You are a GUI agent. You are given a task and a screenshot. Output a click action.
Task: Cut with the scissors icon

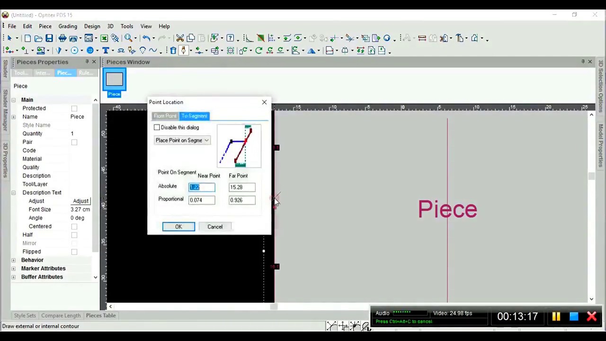coord(180,38)
